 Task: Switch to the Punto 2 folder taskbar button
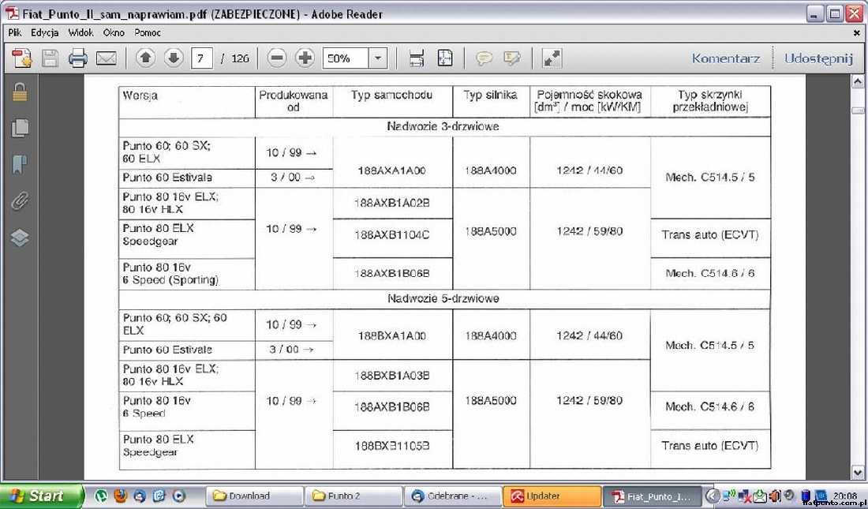pos(354,496)
